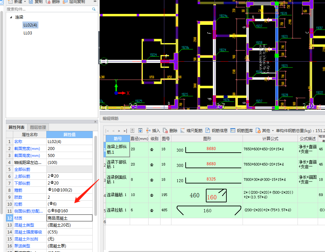Go to last rebar record arrow
This screenshot has height=252, width=325.
pos(125,131)
